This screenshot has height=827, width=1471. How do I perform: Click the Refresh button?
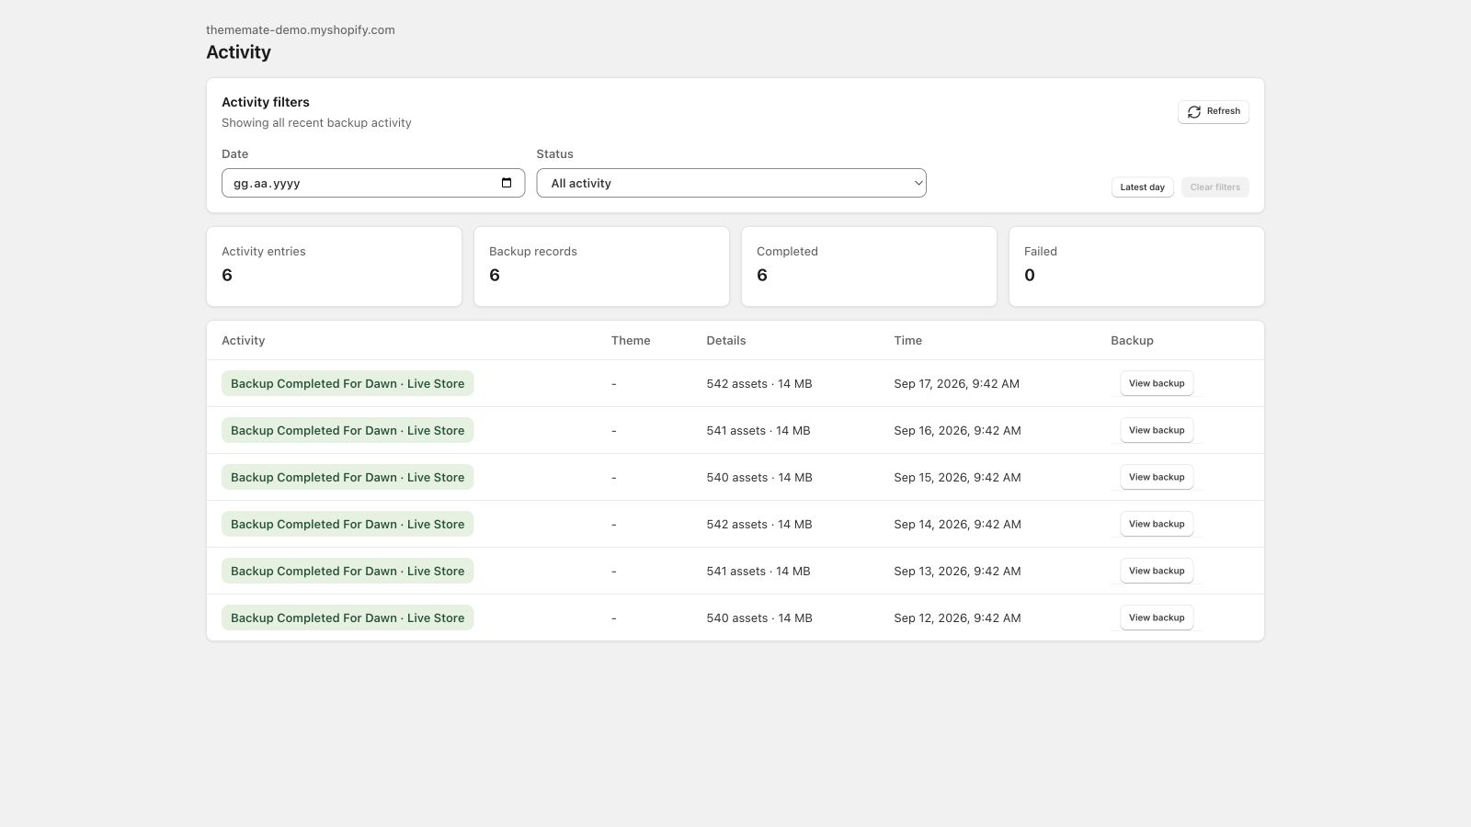1213,111
